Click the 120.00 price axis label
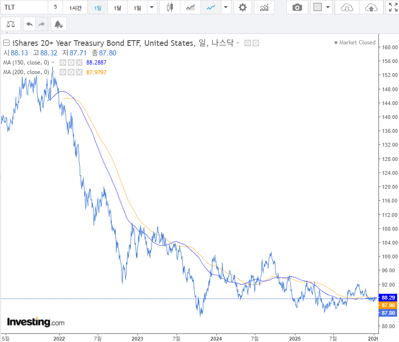 click(389, 187)
